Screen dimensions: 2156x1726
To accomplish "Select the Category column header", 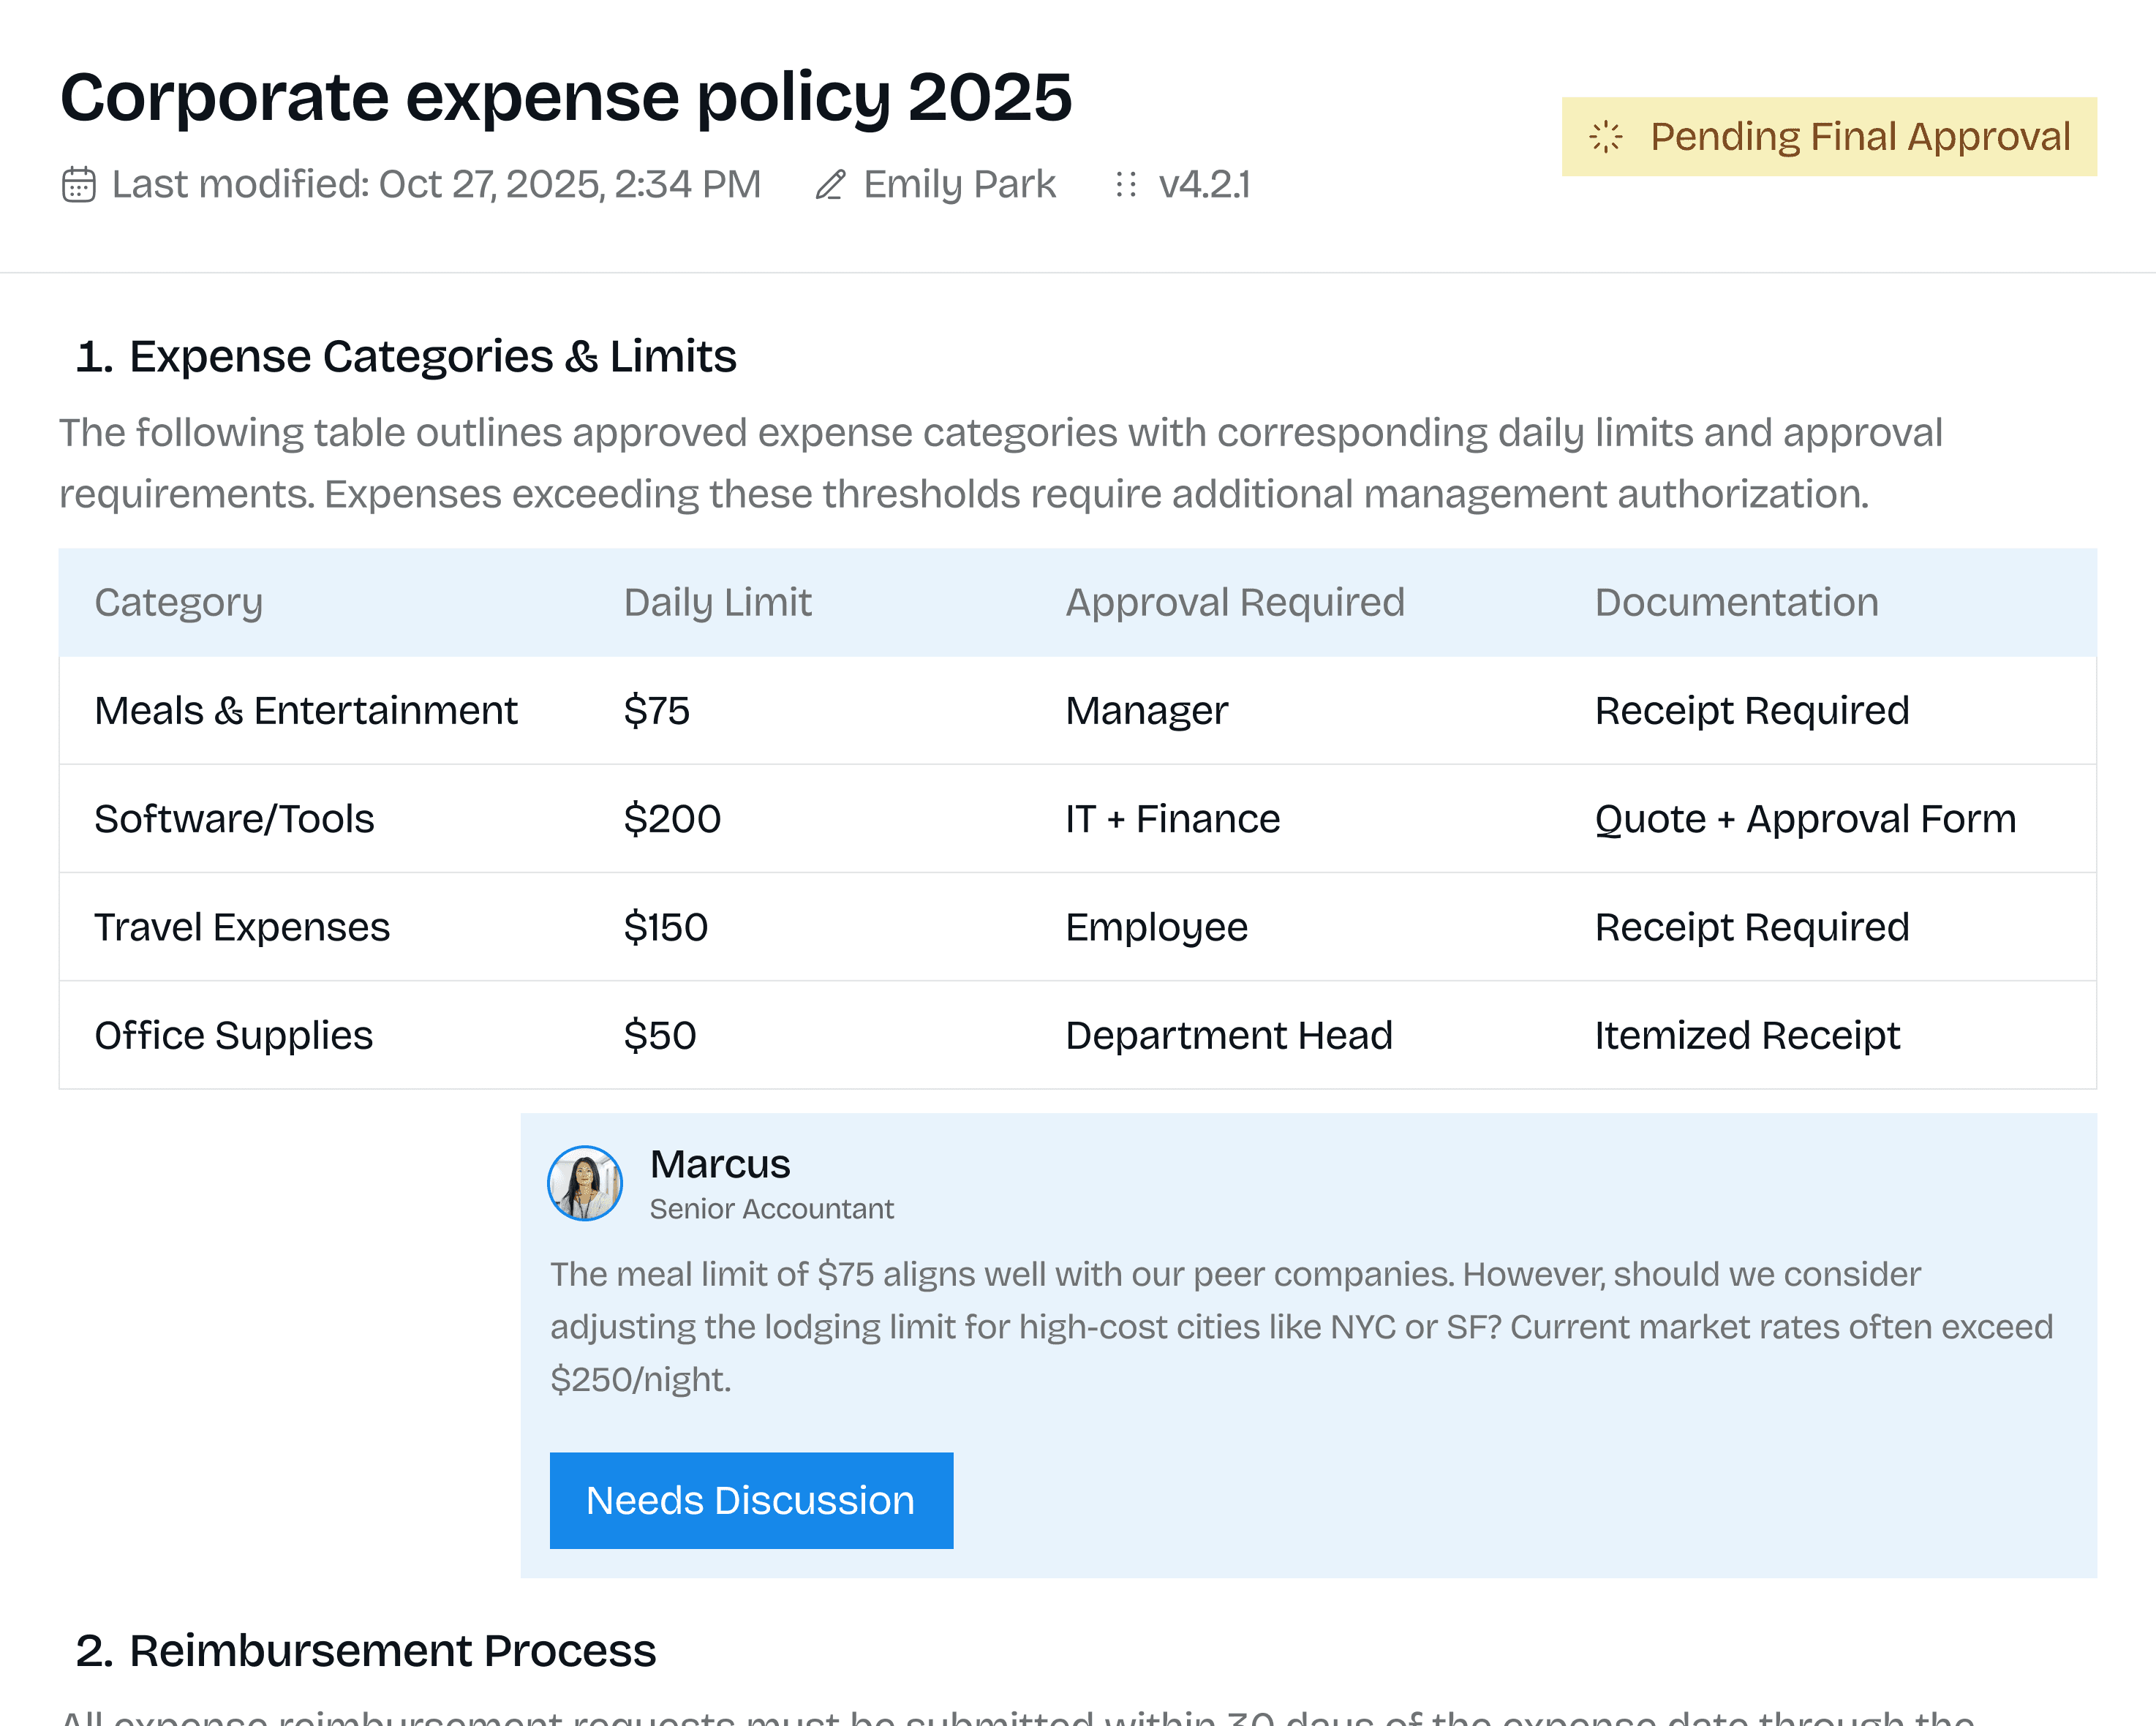I will 179,602.
